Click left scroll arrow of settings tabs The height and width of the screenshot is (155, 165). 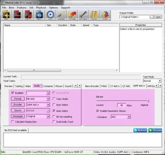[76, 86]
